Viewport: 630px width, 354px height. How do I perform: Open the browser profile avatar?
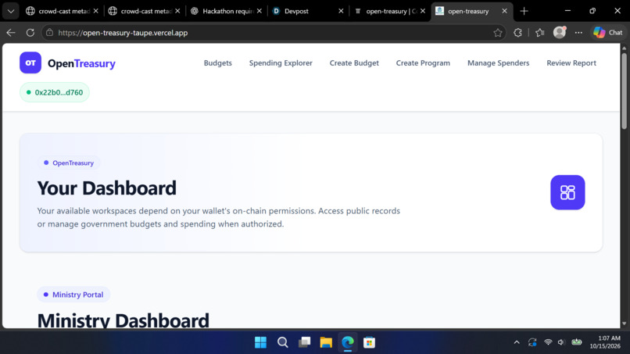560,33
